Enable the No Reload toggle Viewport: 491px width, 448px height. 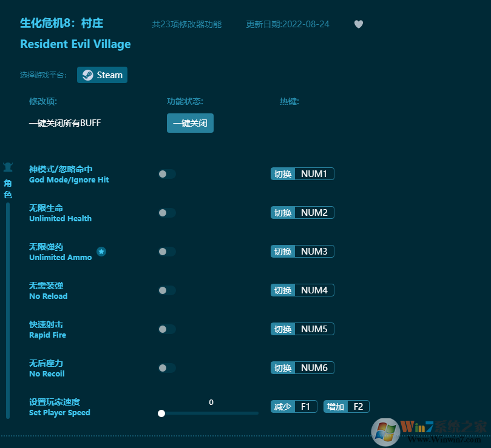pos(166,290)
